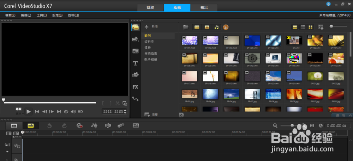Open the FX filter library
The height and width of the screenshot is (161, 353).
point(135,87)
